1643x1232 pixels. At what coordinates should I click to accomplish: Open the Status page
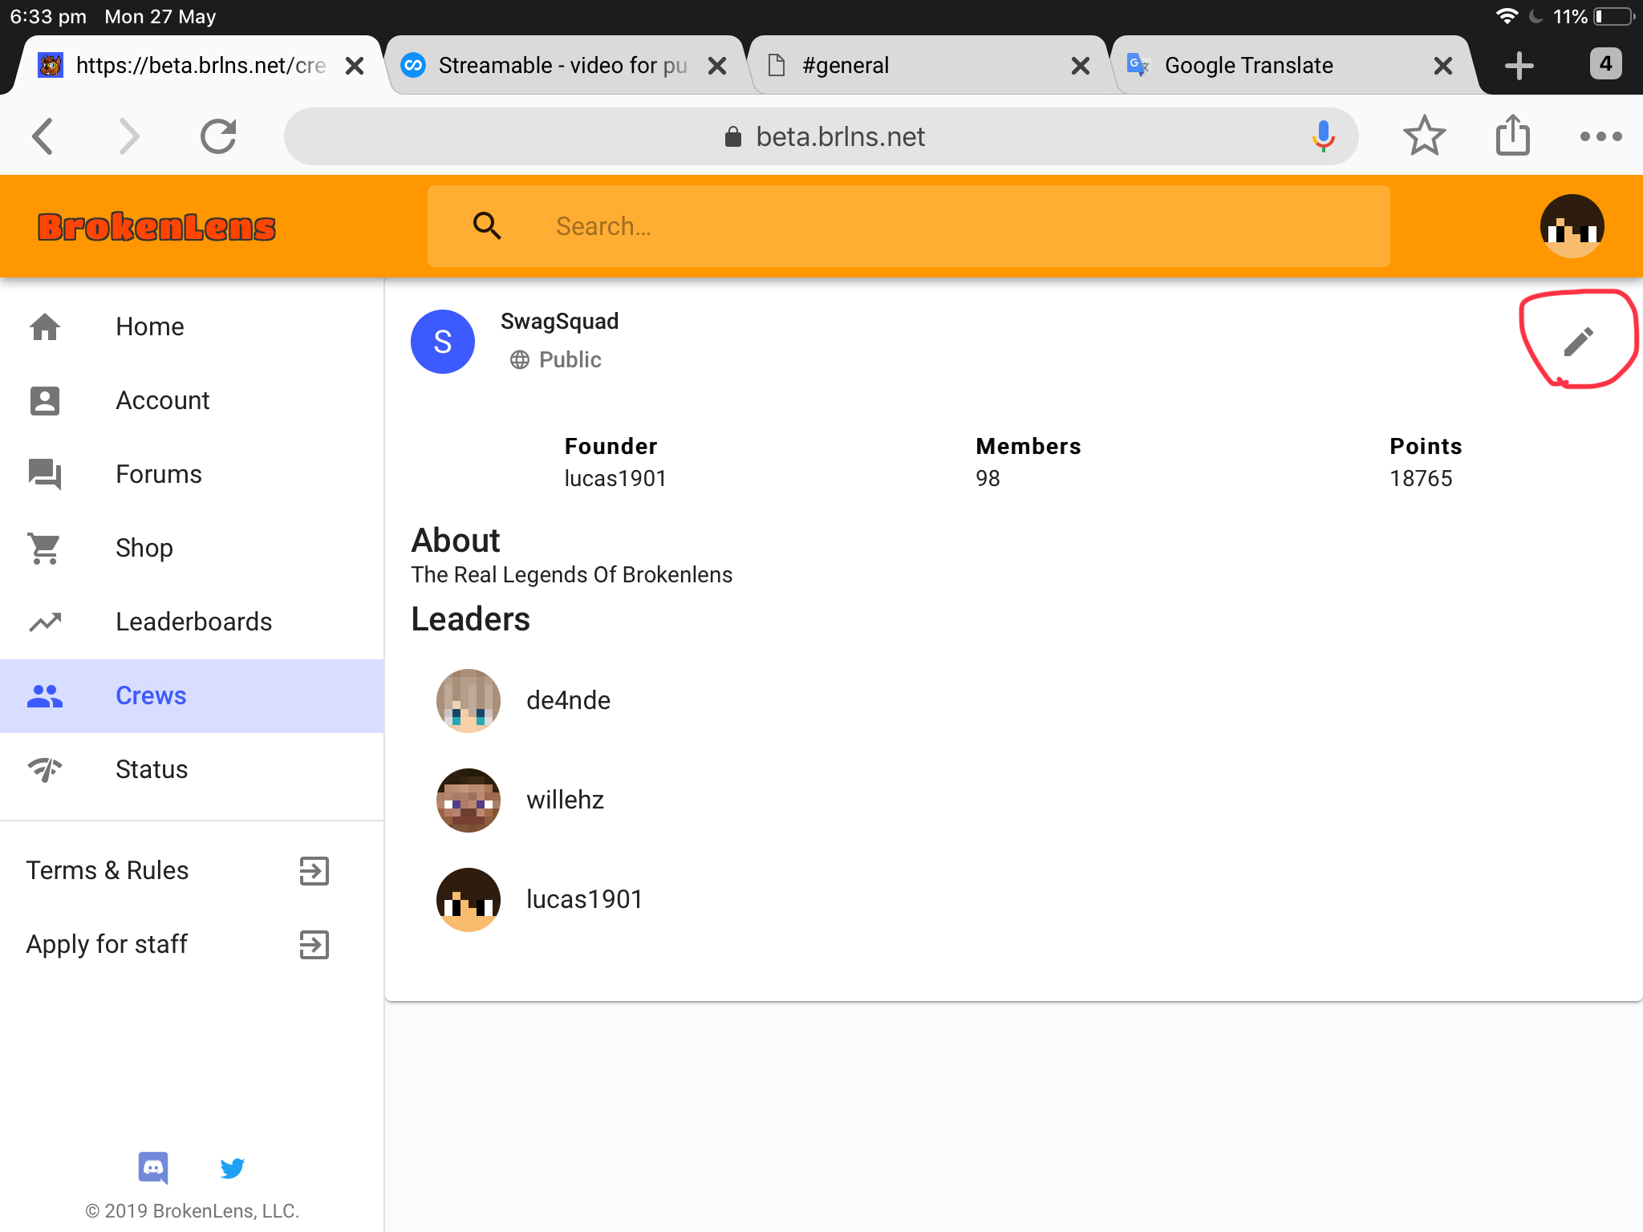coord(193,769)
